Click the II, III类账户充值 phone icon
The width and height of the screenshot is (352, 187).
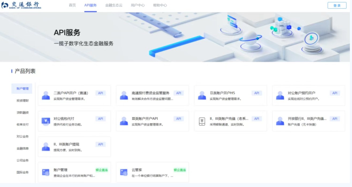tap(202, 121)
